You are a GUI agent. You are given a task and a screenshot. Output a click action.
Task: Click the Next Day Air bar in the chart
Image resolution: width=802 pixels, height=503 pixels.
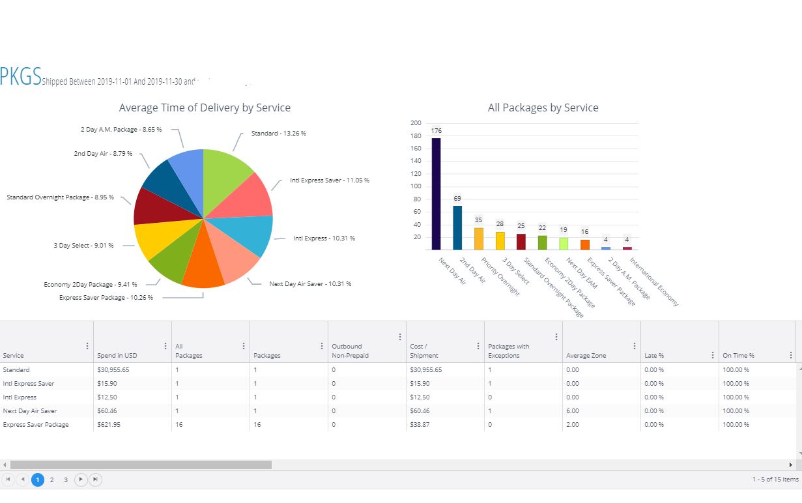click(x=435, y=192)
